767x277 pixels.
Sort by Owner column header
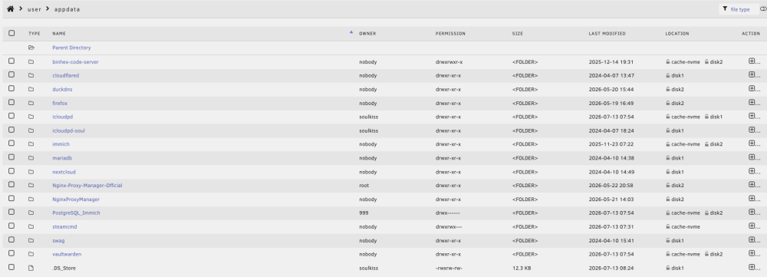367,34
